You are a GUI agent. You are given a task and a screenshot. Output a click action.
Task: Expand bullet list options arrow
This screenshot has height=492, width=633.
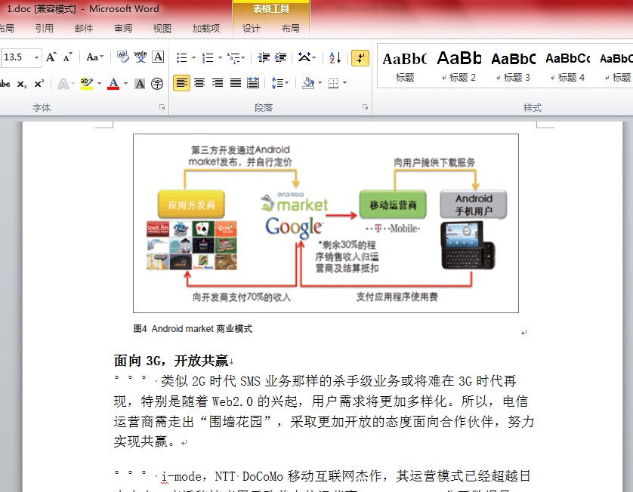193,58
